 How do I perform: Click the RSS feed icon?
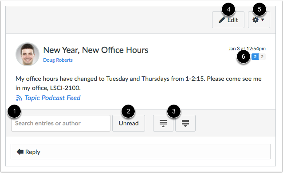19,98
